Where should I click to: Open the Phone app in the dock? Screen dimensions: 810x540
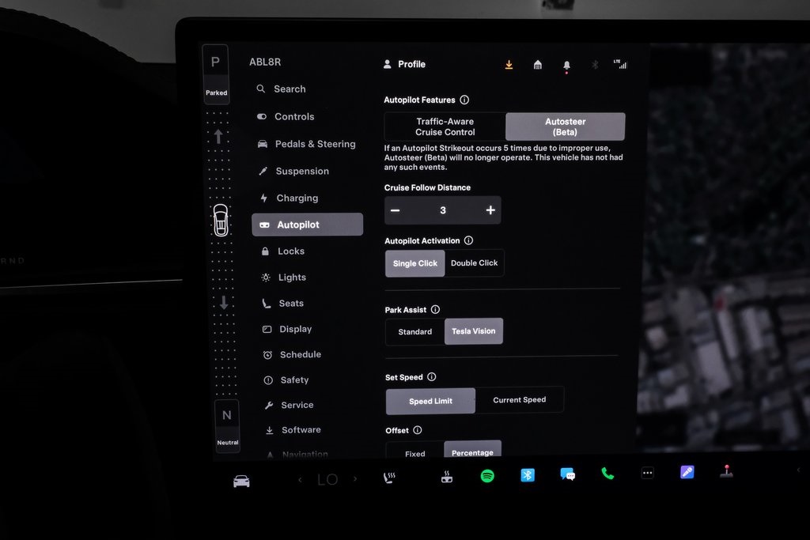pyautogui.click(x=607, y=474)
